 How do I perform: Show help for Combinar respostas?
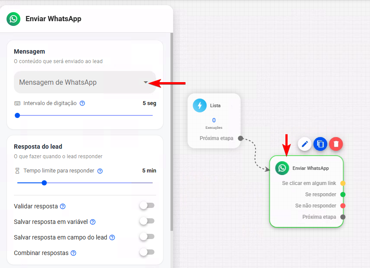(74, 253)
